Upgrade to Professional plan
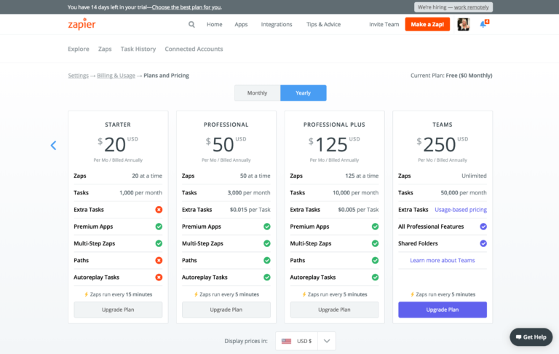The image size is (559, 354). click(226, 310)
